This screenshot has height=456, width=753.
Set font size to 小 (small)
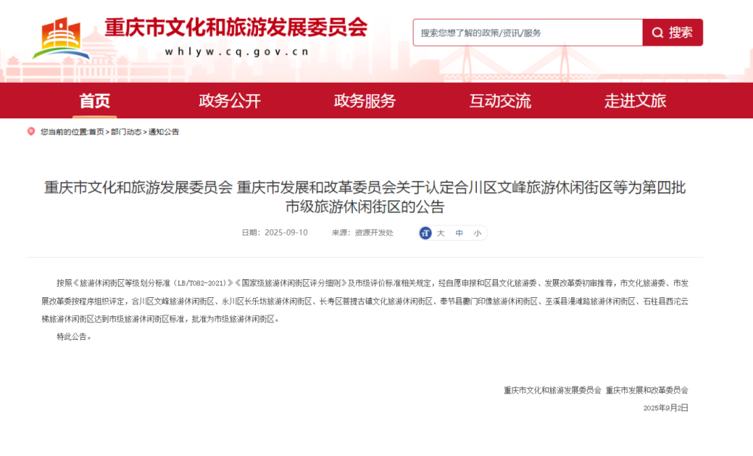[477, 233]
